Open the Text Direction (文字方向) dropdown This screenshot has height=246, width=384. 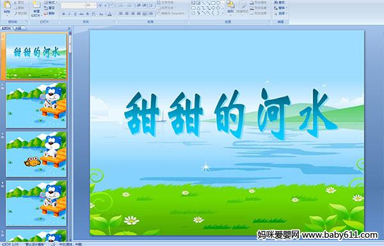coord(166,3)
